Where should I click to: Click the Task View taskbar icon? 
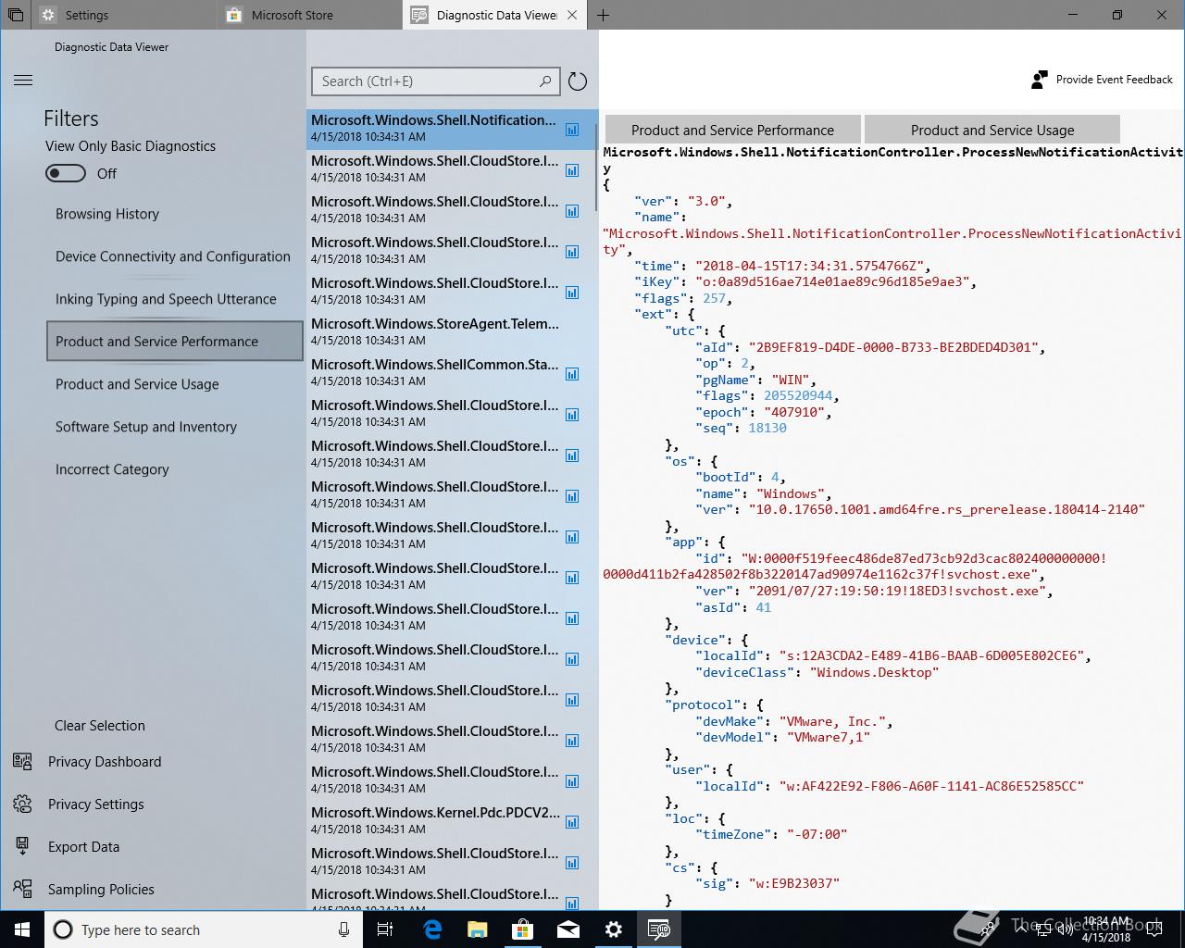(x=386, y=929)
